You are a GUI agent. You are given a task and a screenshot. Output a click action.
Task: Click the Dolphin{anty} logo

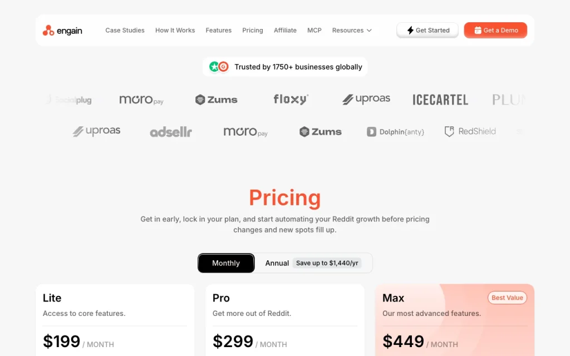click(396, 131)
